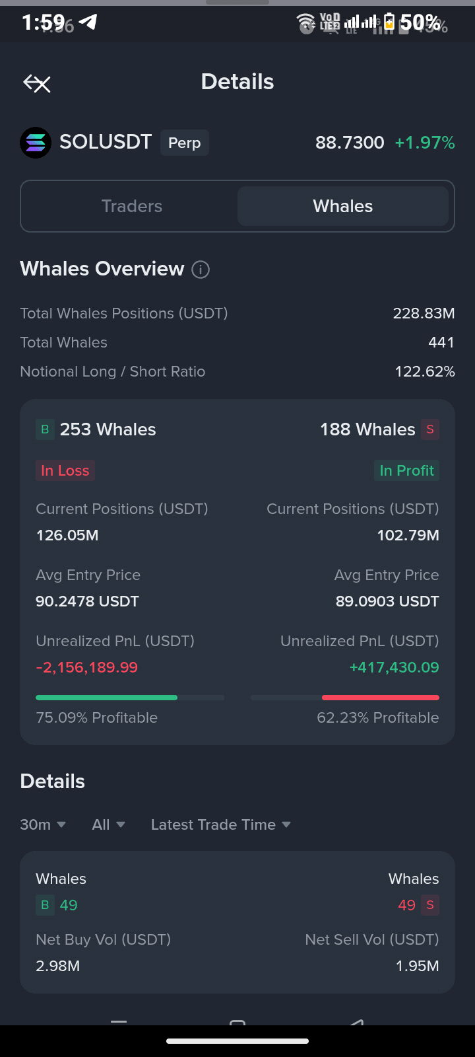Image resolution: width=475 pixels, height=1057 pixels.
Task: Tap the S badge next to 49 sellers
Action: click(x=430, y=905)
